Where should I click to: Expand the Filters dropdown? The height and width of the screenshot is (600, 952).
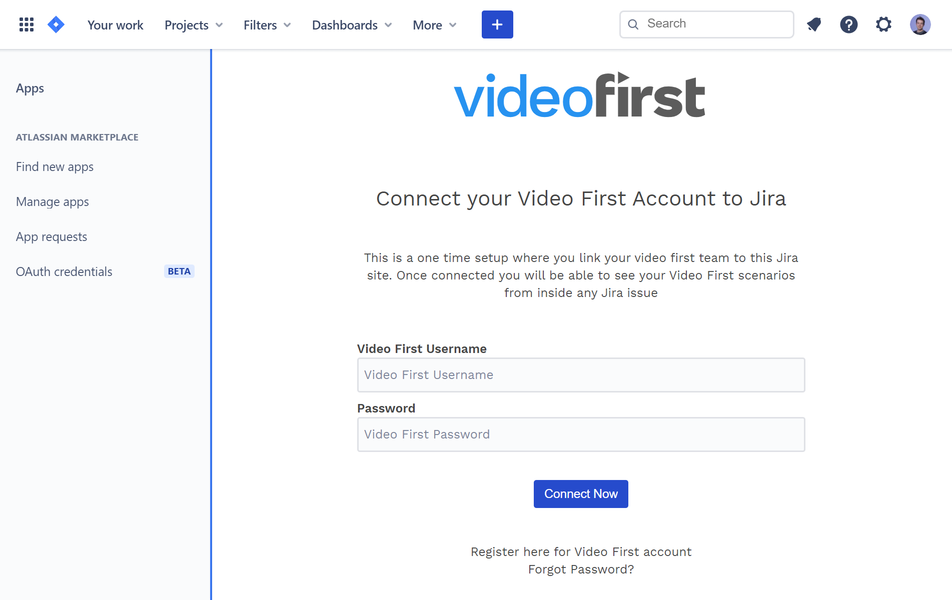[267, 24]
